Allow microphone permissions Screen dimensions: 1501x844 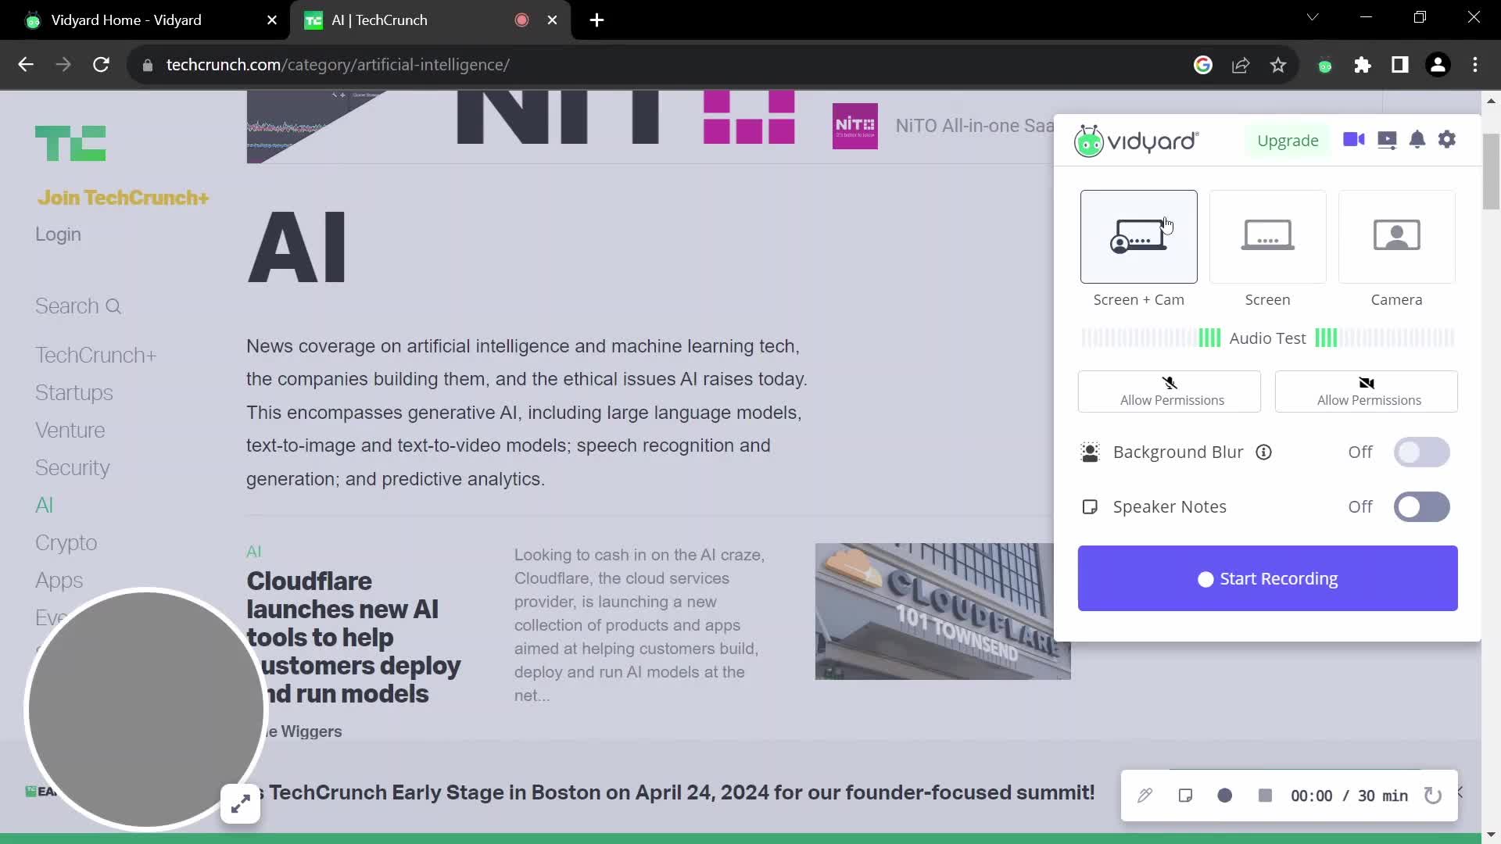tap(1169, 392)
